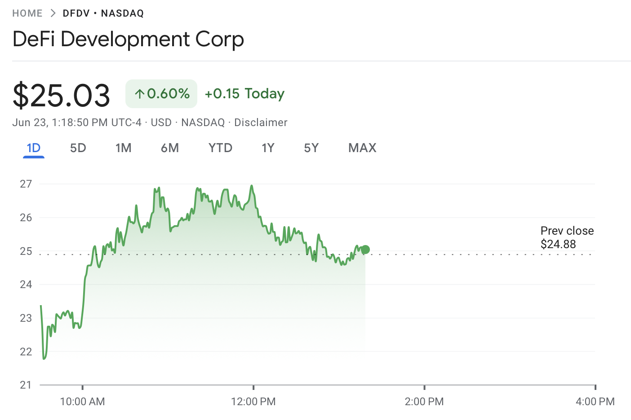631x420 pixels.
Task: Select the 1D time range tab
Action: tap(34, 148)
